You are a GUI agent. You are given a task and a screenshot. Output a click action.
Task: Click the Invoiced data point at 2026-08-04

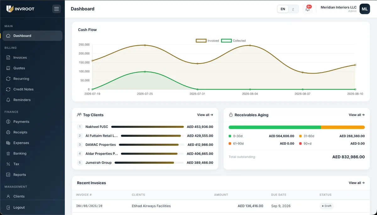250,46
